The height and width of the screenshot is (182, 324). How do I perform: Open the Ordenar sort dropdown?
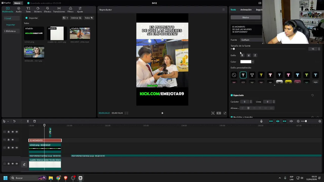(x=76, y=18)
